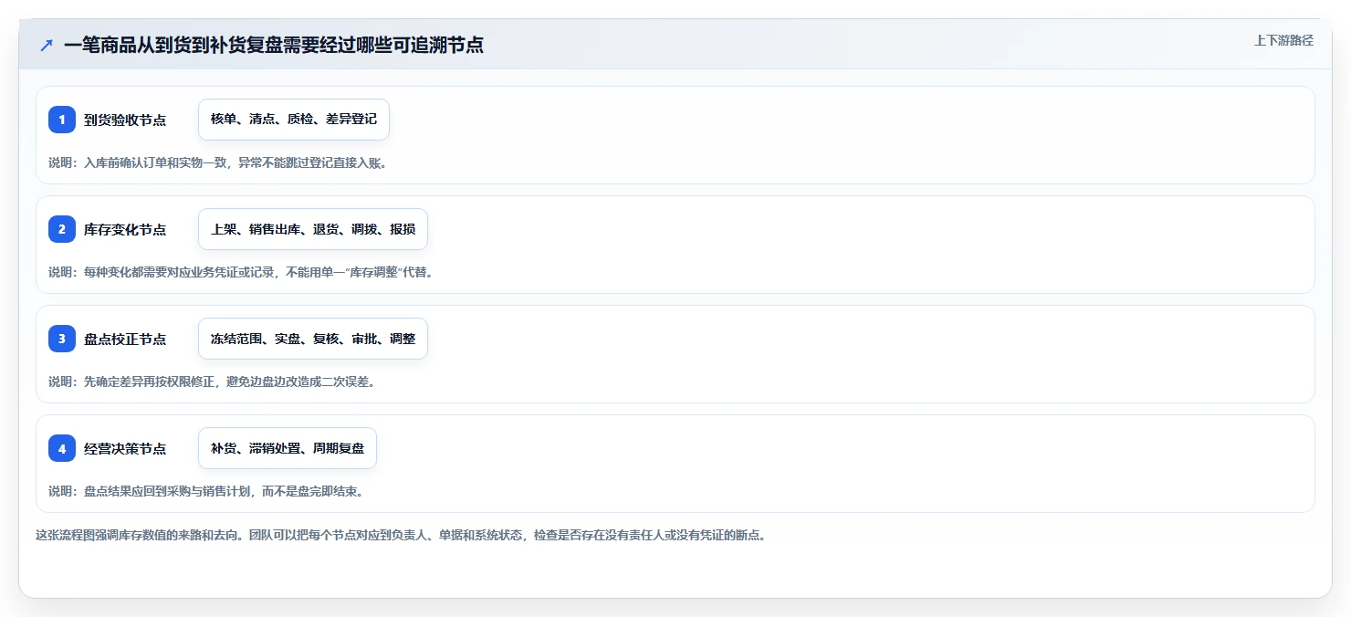Click the note starting 说明：盘点结果应回到采购与销售计划
Screen dimensions: 1351x617
click(206, 491)
